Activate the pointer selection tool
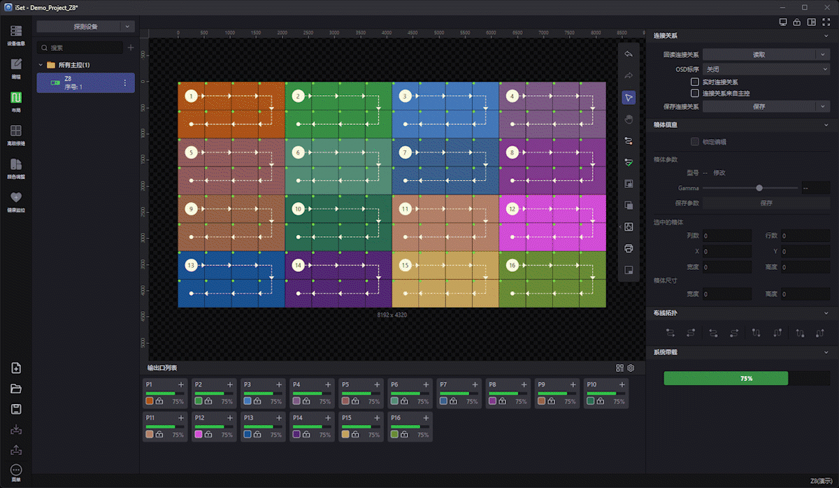 pyautogui.click(x=628, y=97)
